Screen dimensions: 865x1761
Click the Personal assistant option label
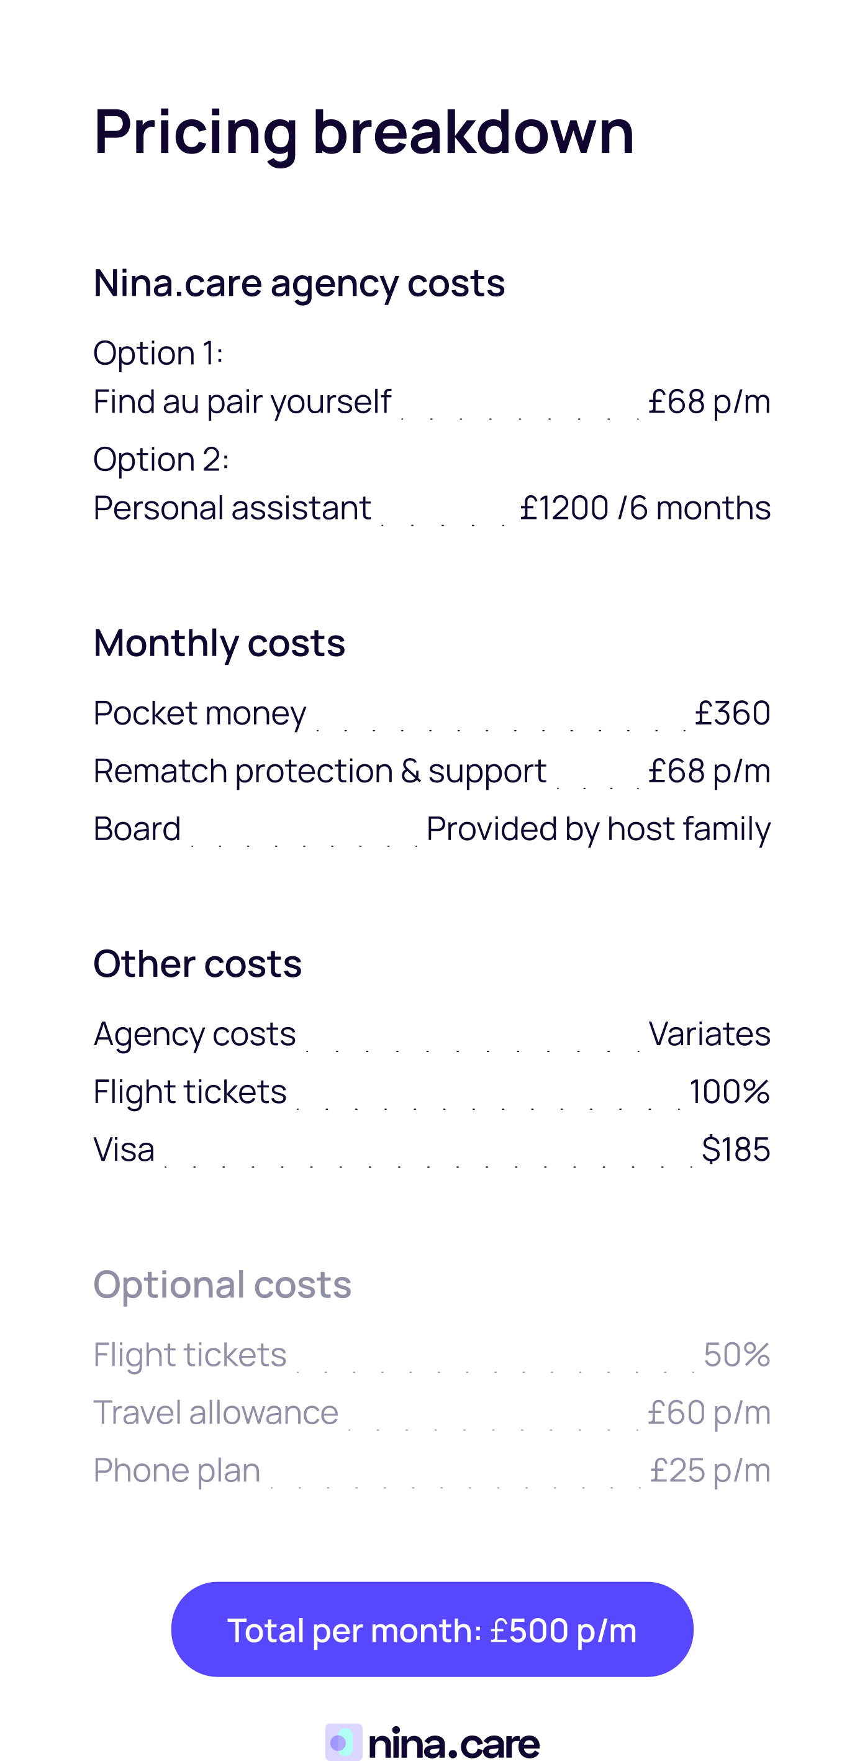point(232,508)
